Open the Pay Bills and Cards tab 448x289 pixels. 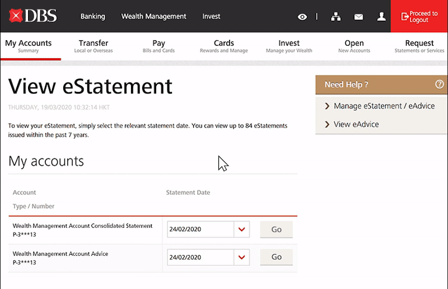tap(158, 46)
